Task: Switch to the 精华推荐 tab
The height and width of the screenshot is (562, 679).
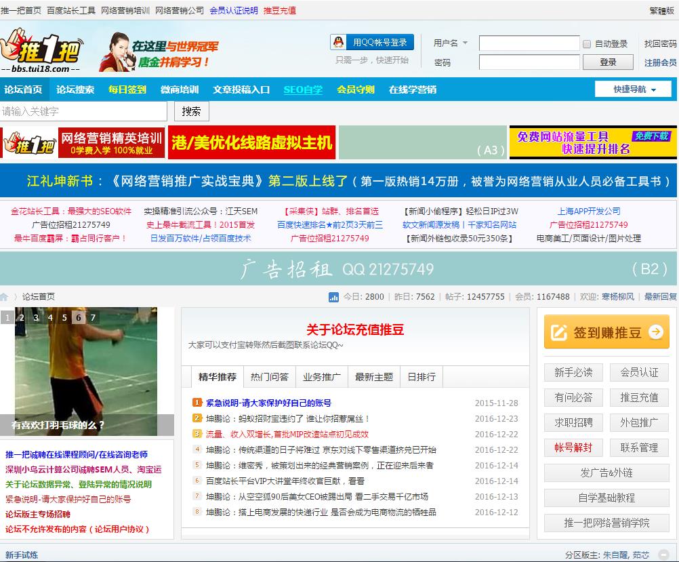Action: coord(218,377)
